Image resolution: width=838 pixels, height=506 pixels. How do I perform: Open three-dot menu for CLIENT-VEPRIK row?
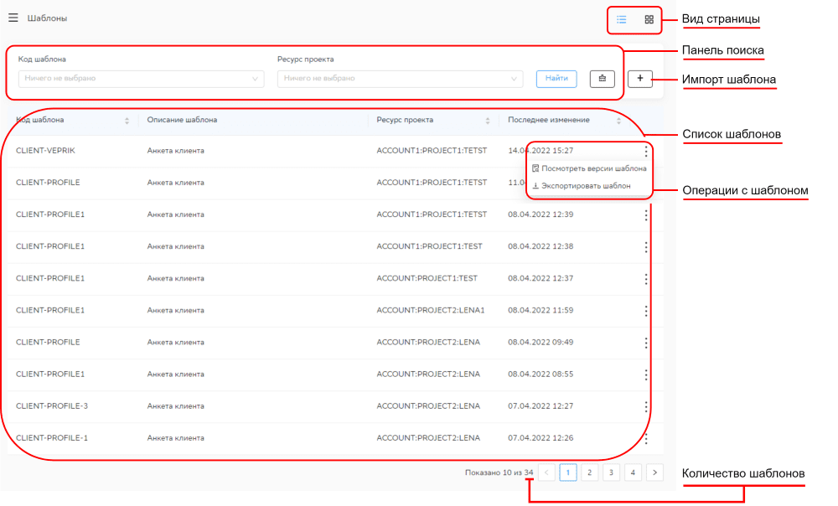point(645,151)
